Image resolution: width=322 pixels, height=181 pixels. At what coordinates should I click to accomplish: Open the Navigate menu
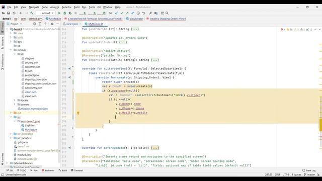click(34, 7)
